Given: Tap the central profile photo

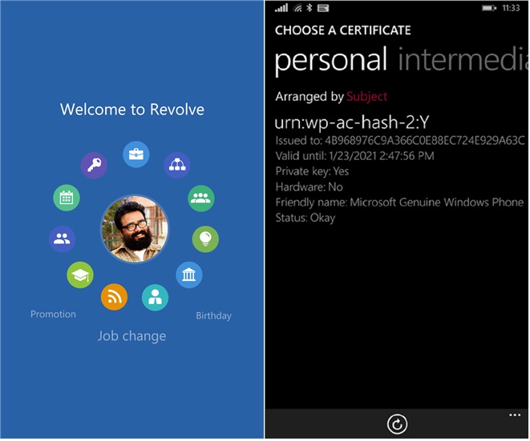Looking at the screenshot, I should point(135,229).
